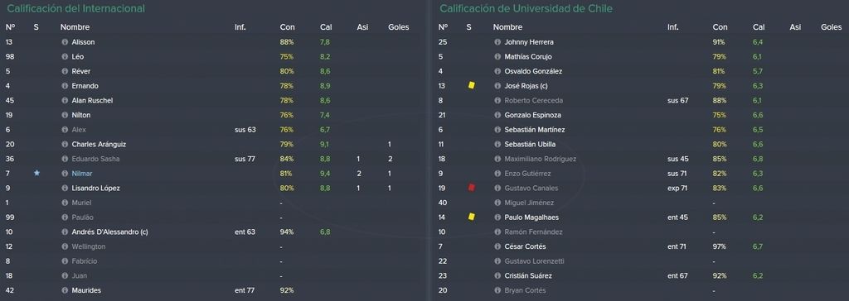The width and height of the screenshot is (849, 301).
Task: Open info icon beside Charles Aránguiz
Action: (x=65, y=144)
